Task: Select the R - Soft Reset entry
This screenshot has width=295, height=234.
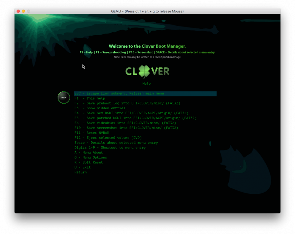Action: (x=88, y=162)
